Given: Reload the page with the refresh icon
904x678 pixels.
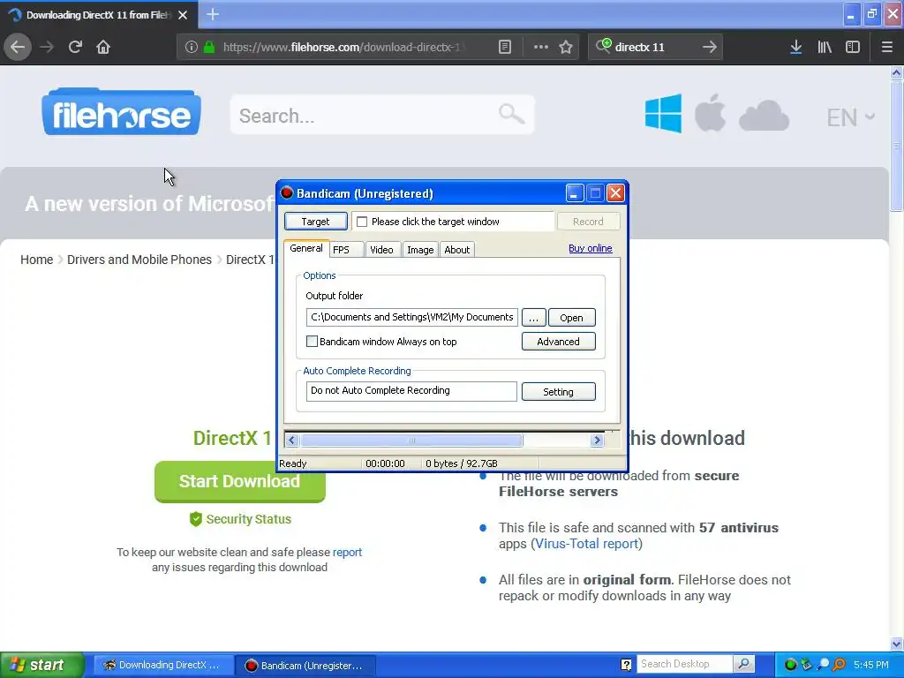Looking at the screenshot, I should pyautogui.click(x=75, y=47).
